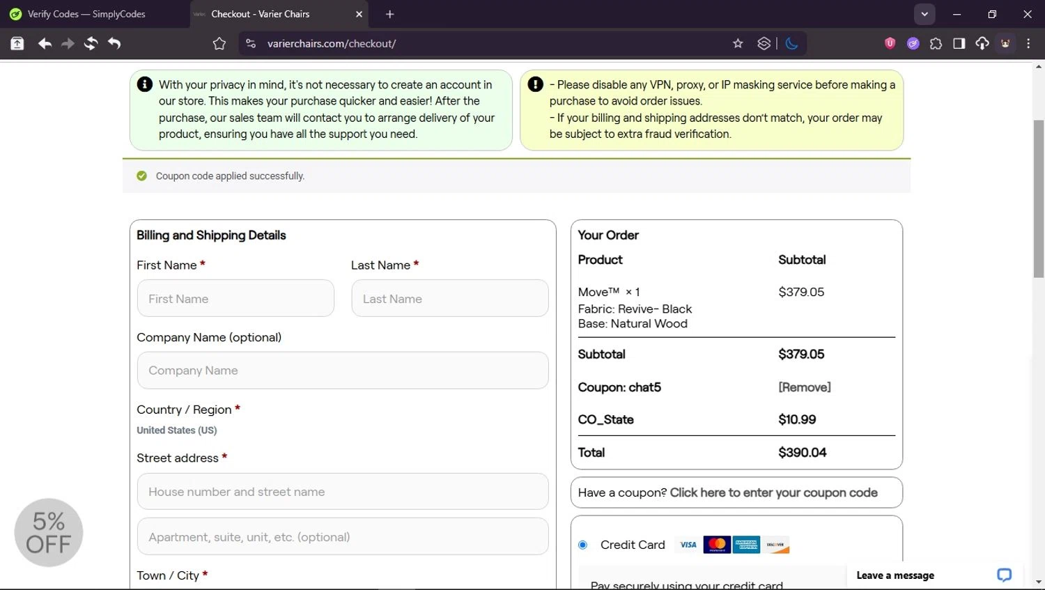Click the star icon left of address bar

pyautogui.click(x=219, y=44)
